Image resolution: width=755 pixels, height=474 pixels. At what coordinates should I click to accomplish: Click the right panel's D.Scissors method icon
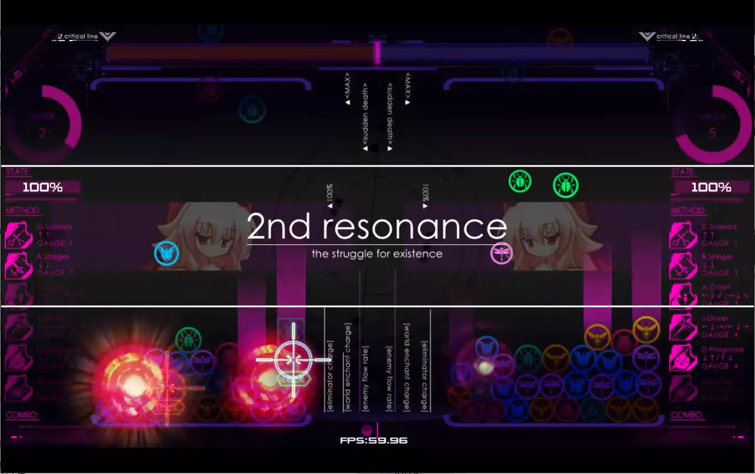click(683, 235)
